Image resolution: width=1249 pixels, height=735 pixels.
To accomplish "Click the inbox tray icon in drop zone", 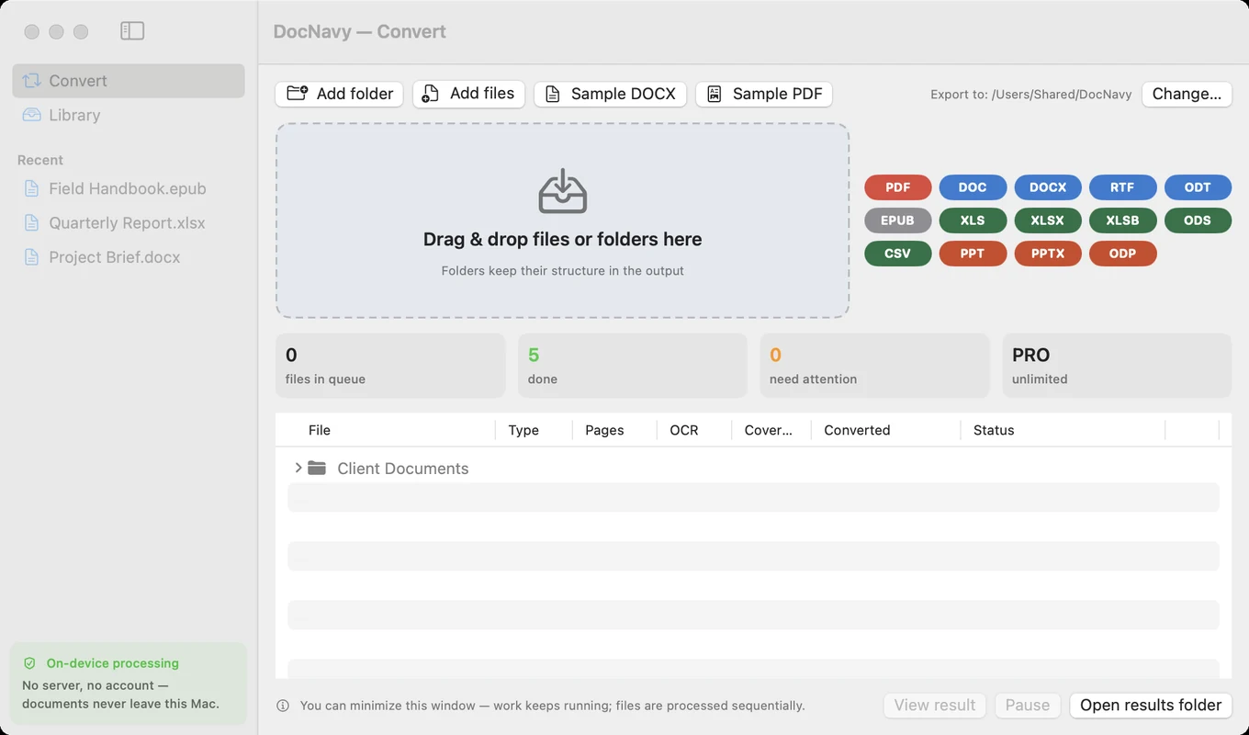I will coord(562,191).
